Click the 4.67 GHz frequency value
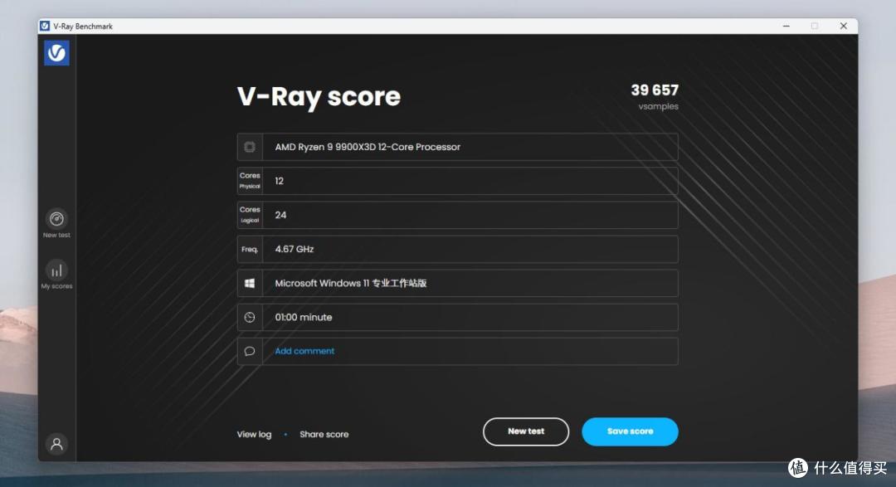This screenshot has height=487, width=896. 295,249
